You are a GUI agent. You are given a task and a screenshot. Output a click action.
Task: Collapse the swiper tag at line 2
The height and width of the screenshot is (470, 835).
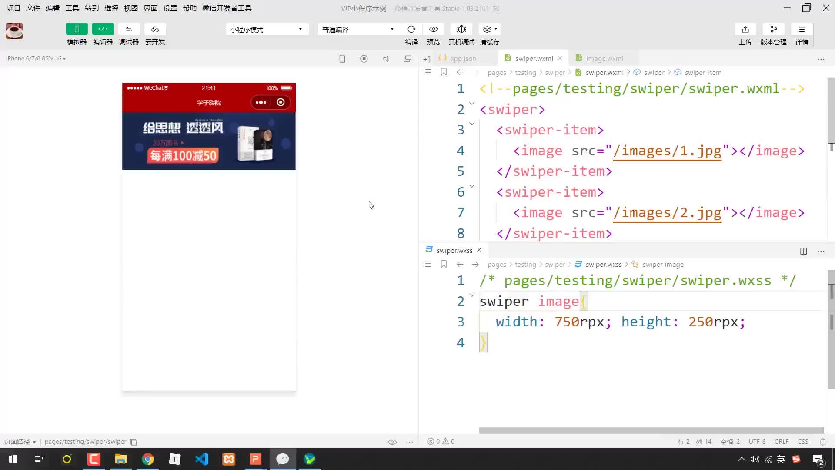coord(472,103)
